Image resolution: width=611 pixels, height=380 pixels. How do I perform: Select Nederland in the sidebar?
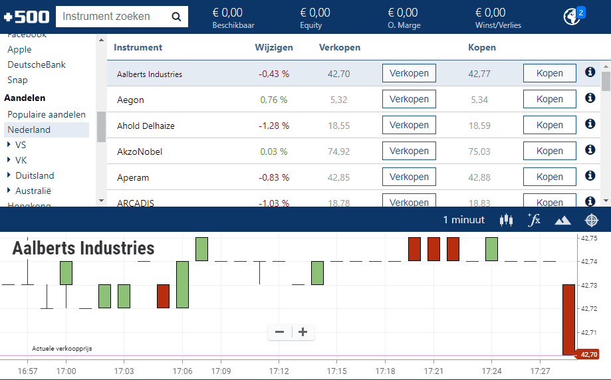[x=29, y=130]
